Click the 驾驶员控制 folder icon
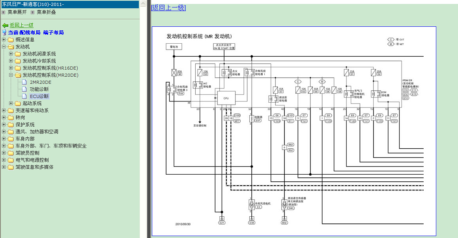Screen dimensions: 458x238 pyautogui.click(x=11, y=153)
